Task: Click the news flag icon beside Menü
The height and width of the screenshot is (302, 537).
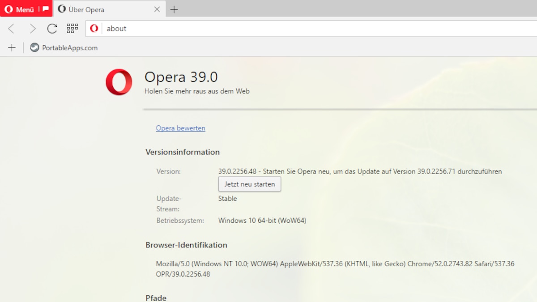Action: [46, 9]
